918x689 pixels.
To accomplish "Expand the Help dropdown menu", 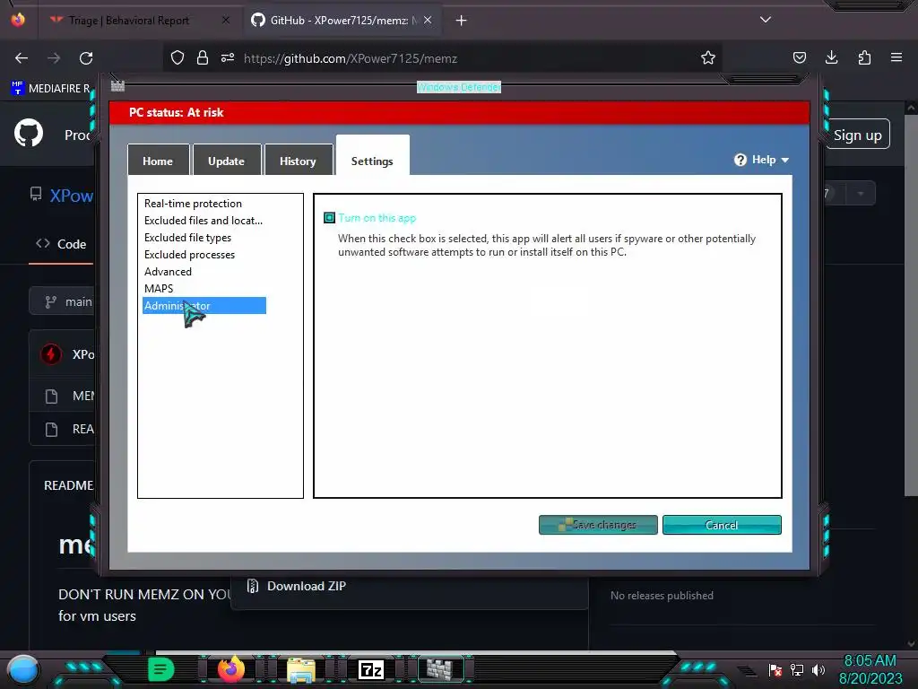I will [x=762, y=160].
